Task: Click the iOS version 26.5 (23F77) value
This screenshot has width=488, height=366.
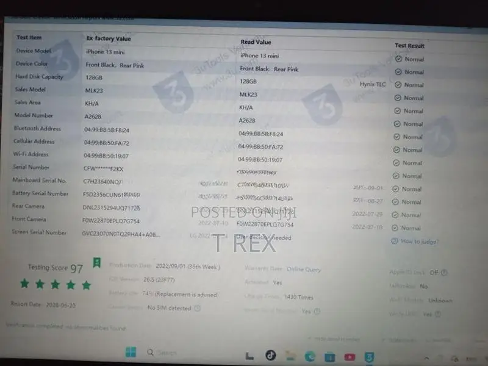Action: tap(159, 280)
